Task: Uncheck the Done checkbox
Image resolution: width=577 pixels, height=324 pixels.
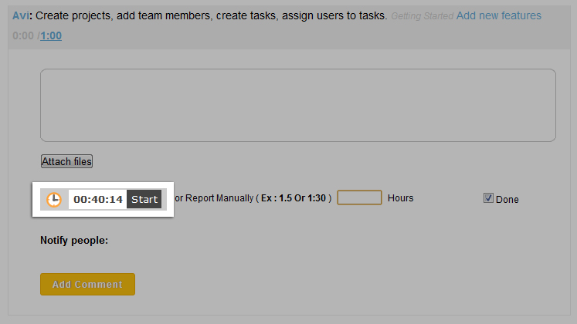Action: pos(488,198)
